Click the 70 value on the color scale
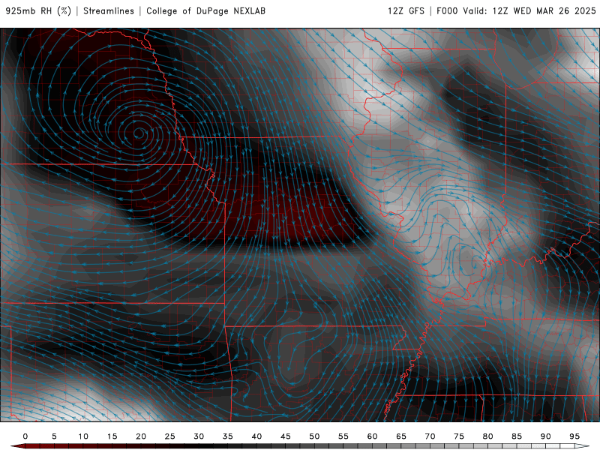 pos(430,436)
